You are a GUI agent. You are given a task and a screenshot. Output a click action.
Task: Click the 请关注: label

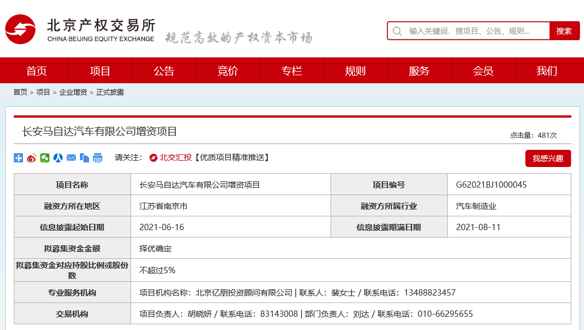coord(129,158)
